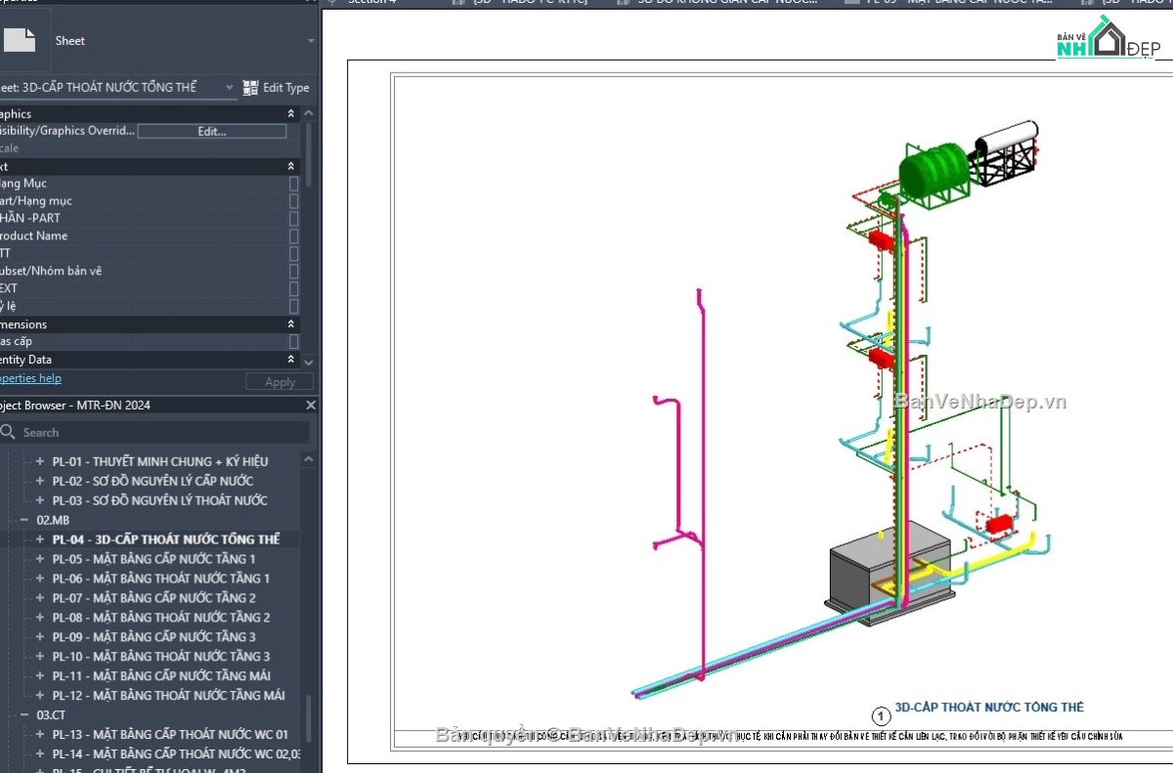Viewport: 1173px width, 773px height.
Task: Select PL-12 - MẶT BẰNG THOÁT NƯỚC TẦNG MÁI
Action: click(x=169, y=696)
